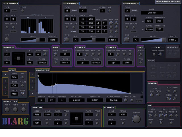Click the Warp Amnt knob
Screen dimensions: 182x137
pos(56,54)
